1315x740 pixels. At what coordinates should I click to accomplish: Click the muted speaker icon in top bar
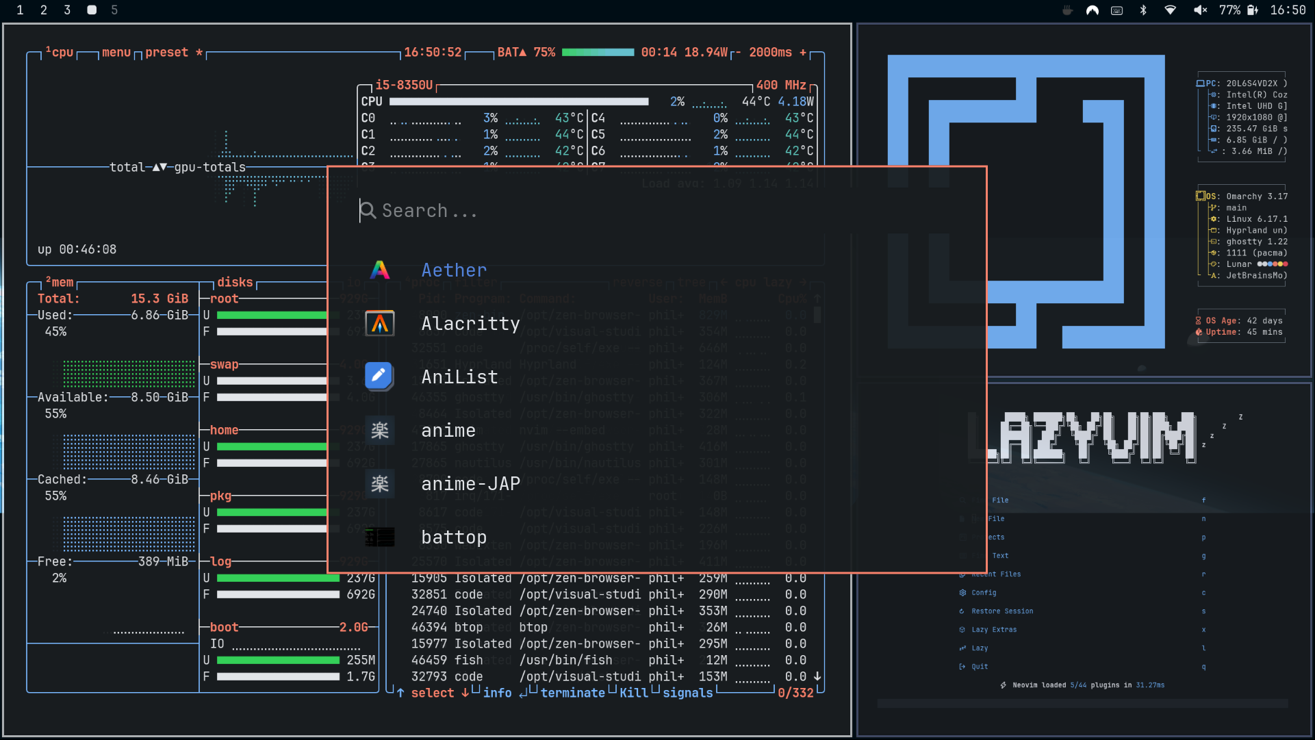pyautogui.click(x=1200, y=10)
